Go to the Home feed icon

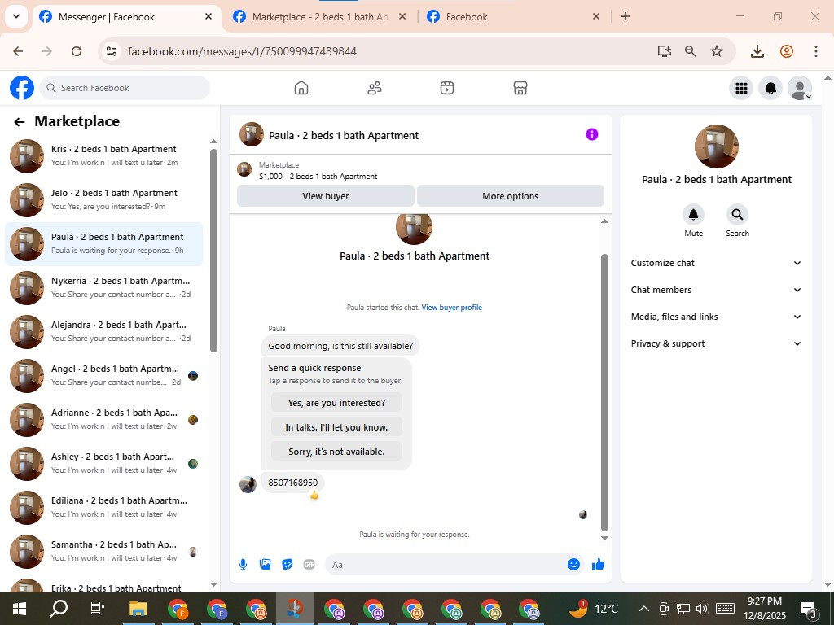pos(301,88)
